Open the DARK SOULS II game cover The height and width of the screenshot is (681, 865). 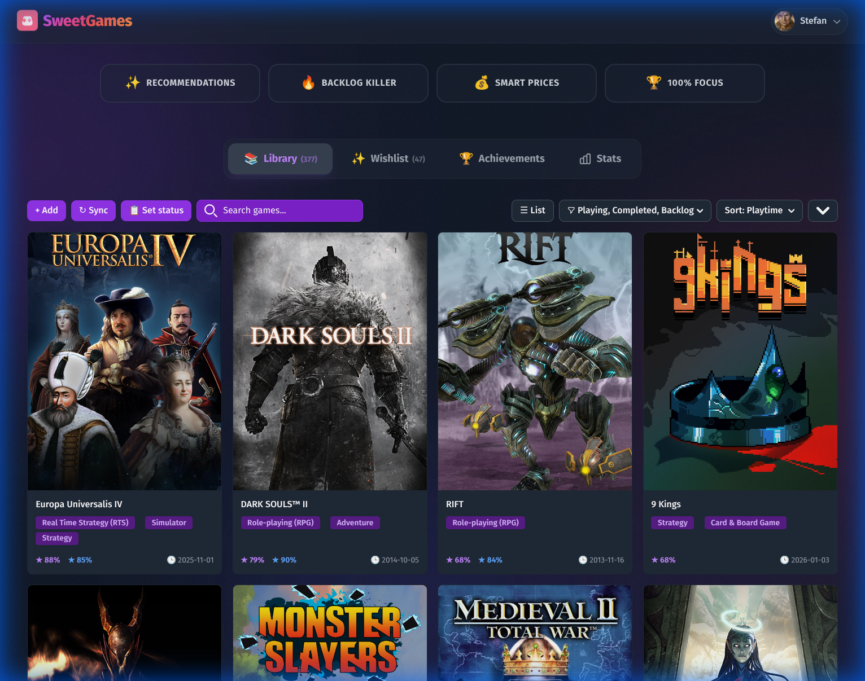[330, 361]
